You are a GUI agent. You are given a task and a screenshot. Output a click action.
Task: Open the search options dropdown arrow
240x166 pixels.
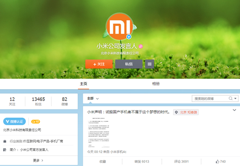[235, 99]
